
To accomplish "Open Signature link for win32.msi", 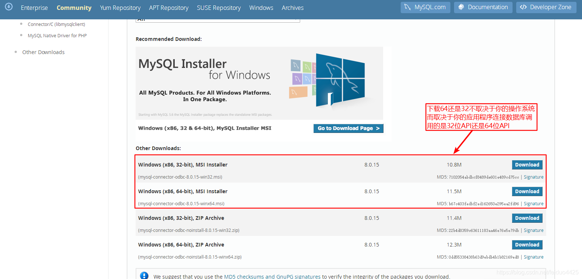I will (x=534, y=177).
